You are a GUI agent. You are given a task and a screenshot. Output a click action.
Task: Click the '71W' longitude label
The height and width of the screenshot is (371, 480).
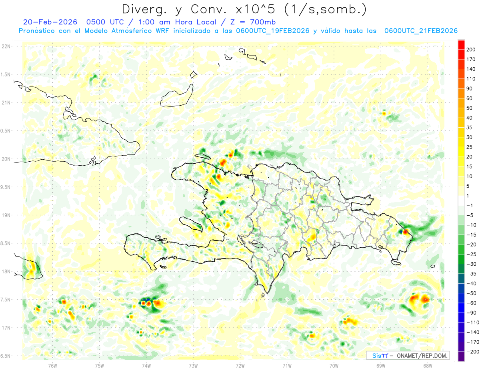(x=287, y=365)
